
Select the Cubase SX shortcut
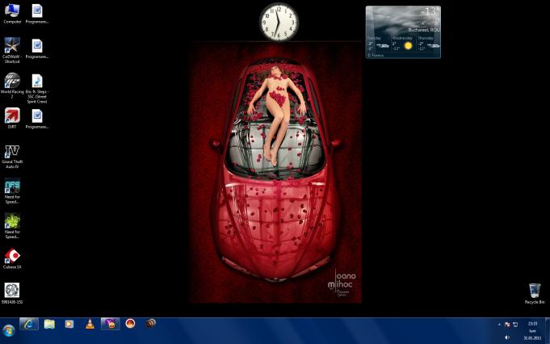(x=12, y=257)
